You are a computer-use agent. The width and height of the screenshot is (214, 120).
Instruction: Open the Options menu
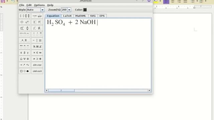39,5
